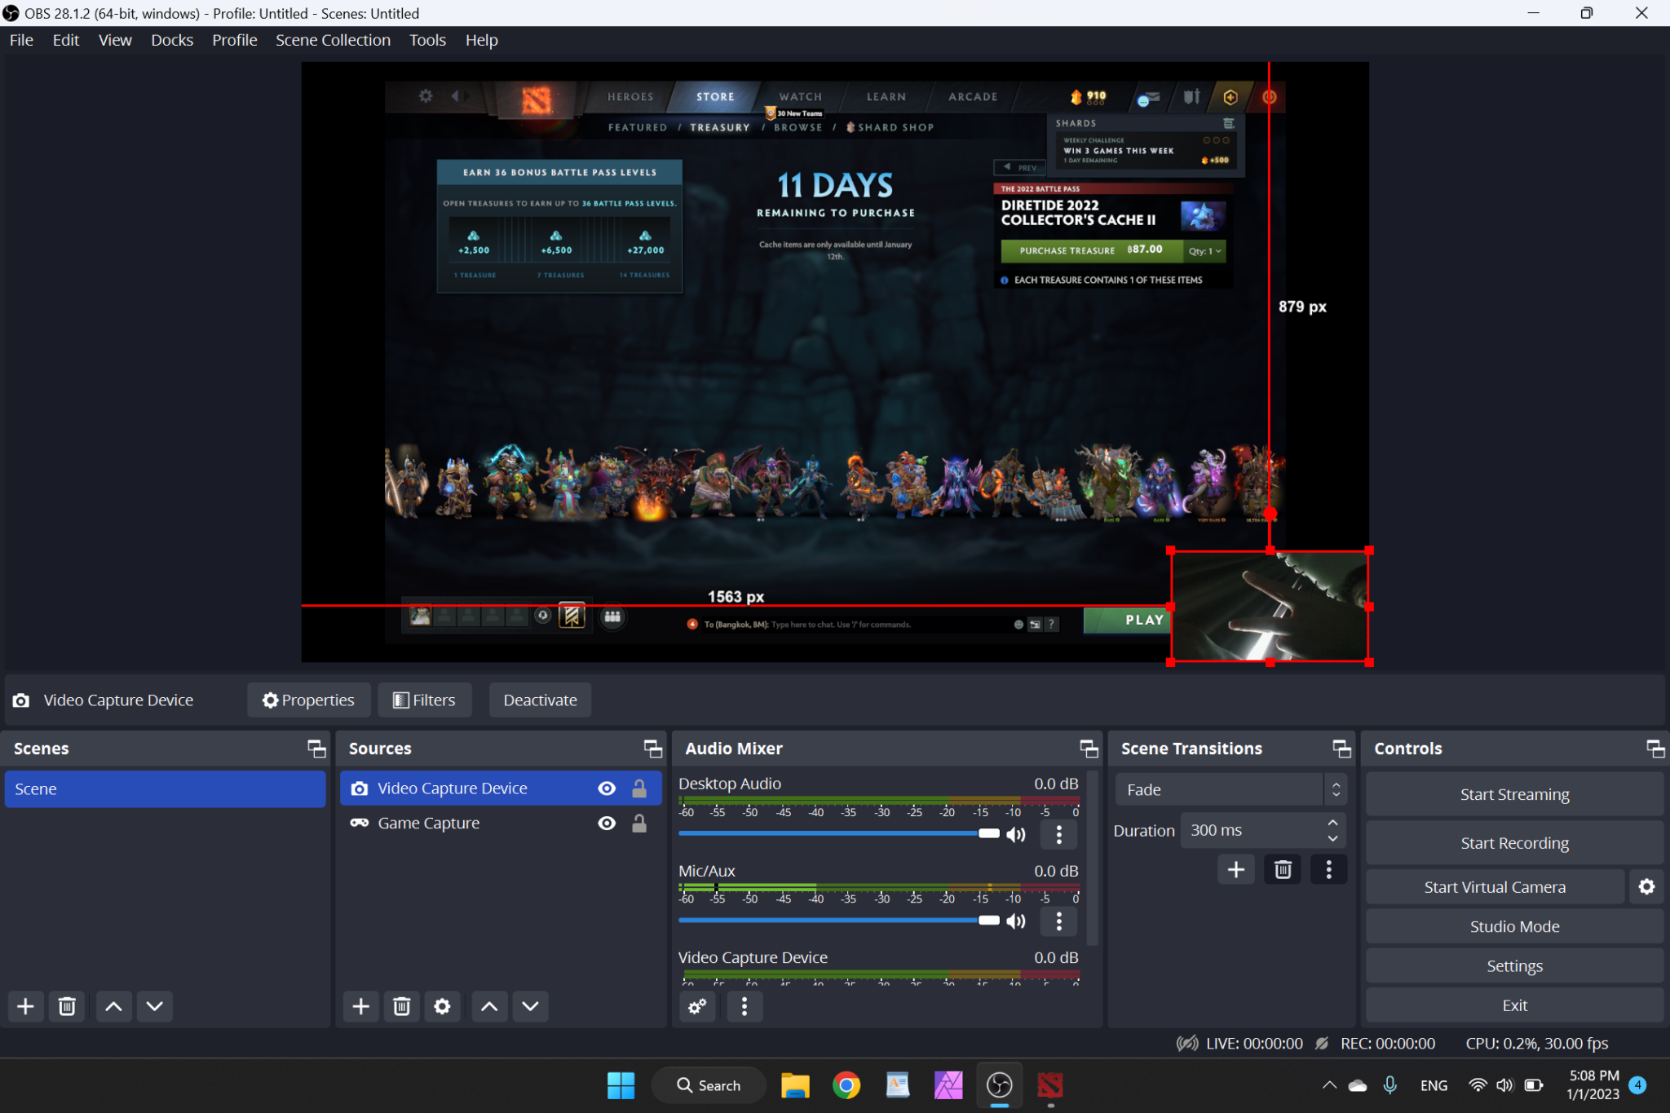The width and height of the screenshot is (1670, 1113).
Task: Expand hidden icons in the system tray
Action: 1329,1085
